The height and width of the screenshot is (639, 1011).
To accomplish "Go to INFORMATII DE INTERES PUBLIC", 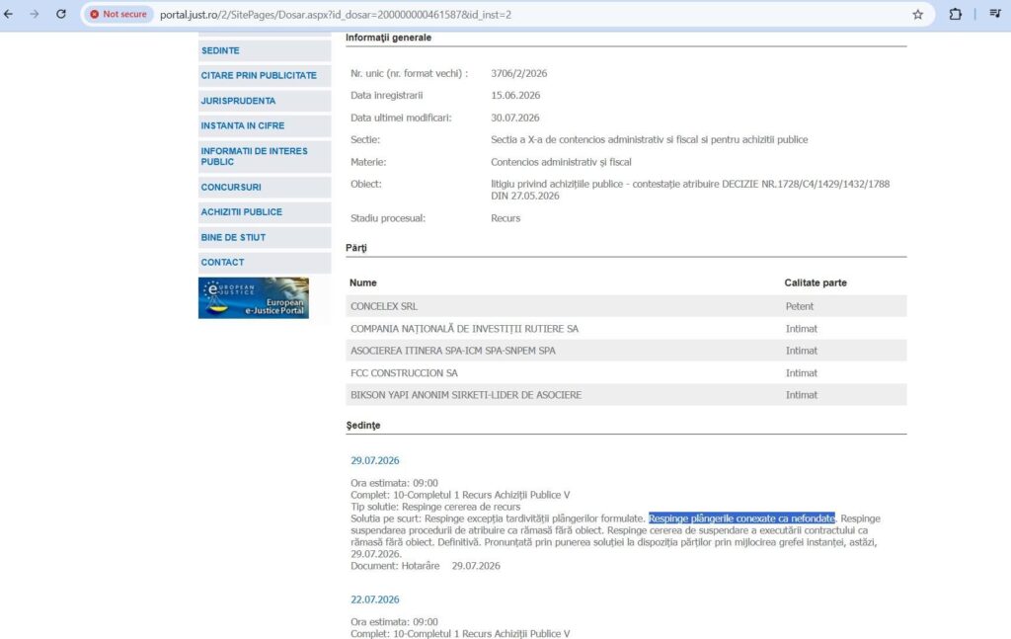I will (265, 156).
